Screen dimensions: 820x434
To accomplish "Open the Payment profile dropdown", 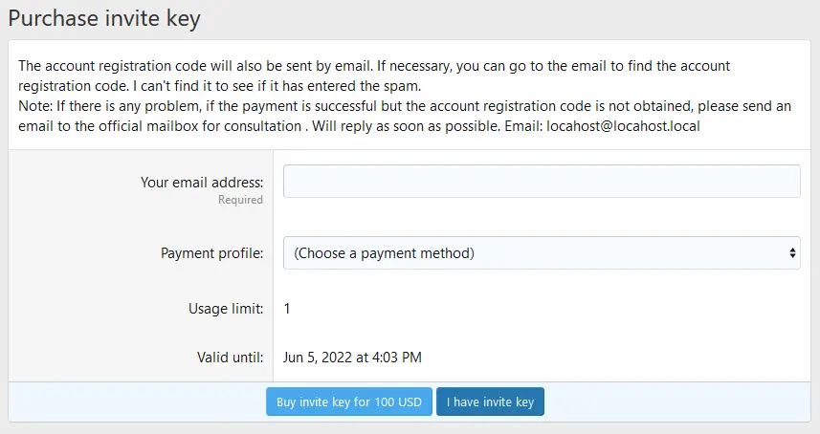I will (x=542, y=253).
